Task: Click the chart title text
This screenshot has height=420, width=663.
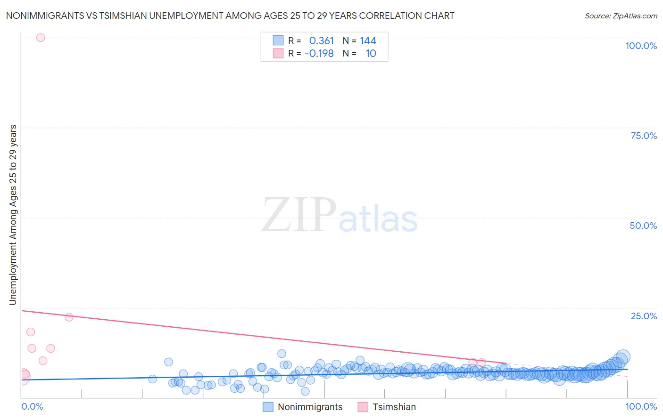Action: pos(230,16)
